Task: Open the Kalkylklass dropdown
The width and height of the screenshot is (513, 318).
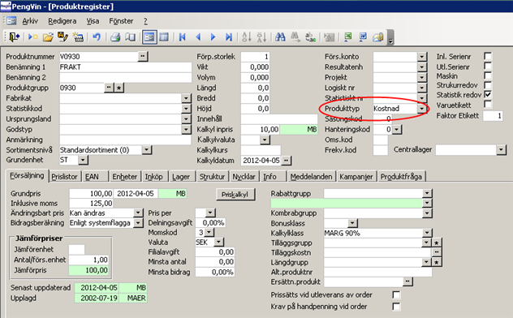Action: point(427,233)
